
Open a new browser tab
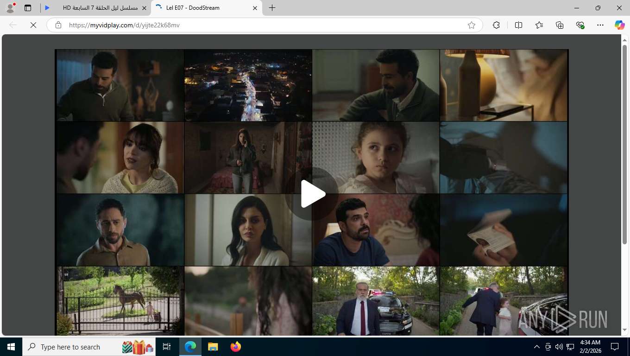[x=272, y=8]
